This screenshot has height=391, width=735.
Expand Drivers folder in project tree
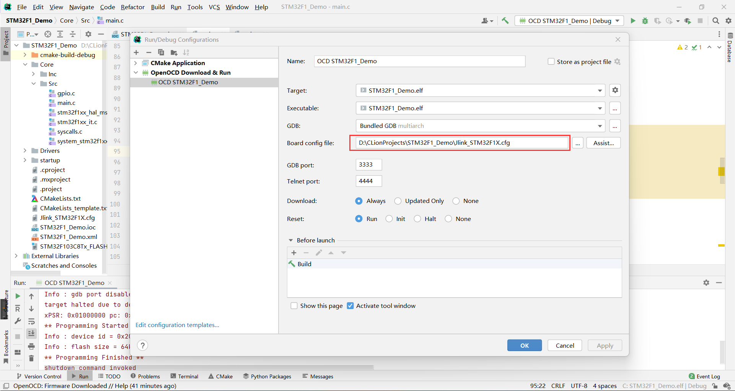click(25, 151)
